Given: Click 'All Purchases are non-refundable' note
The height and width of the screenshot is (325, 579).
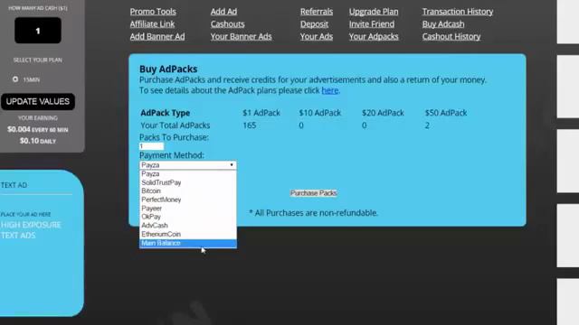Looking at the screenshot, I should point(314,213).
